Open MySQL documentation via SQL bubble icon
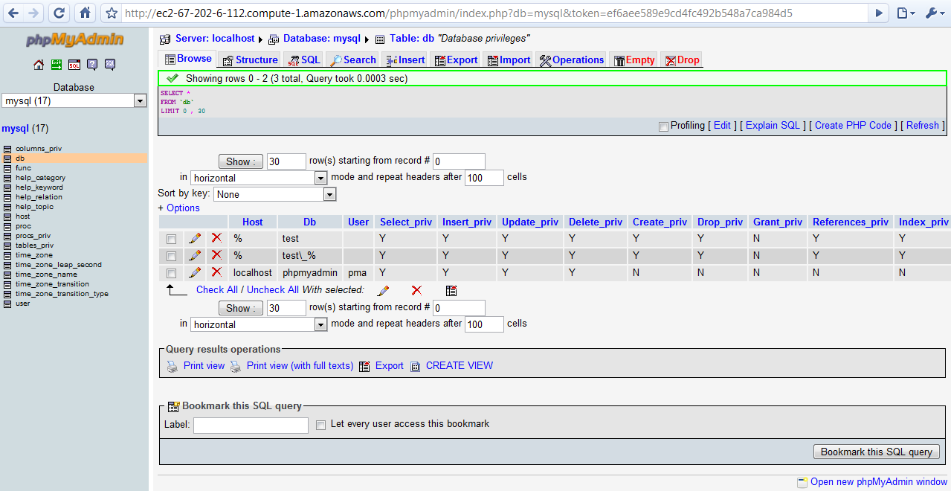951x491 pixels. 110,65
